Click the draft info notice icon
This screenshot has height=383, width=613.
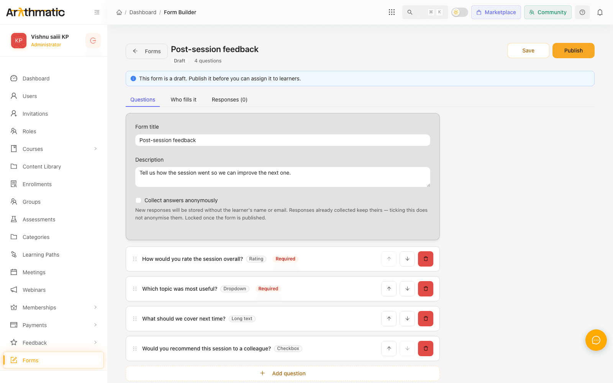[133, 79]
